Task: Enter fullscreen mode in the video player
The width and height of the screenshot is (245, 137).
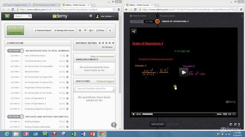Action: click(x=234, y=114)
